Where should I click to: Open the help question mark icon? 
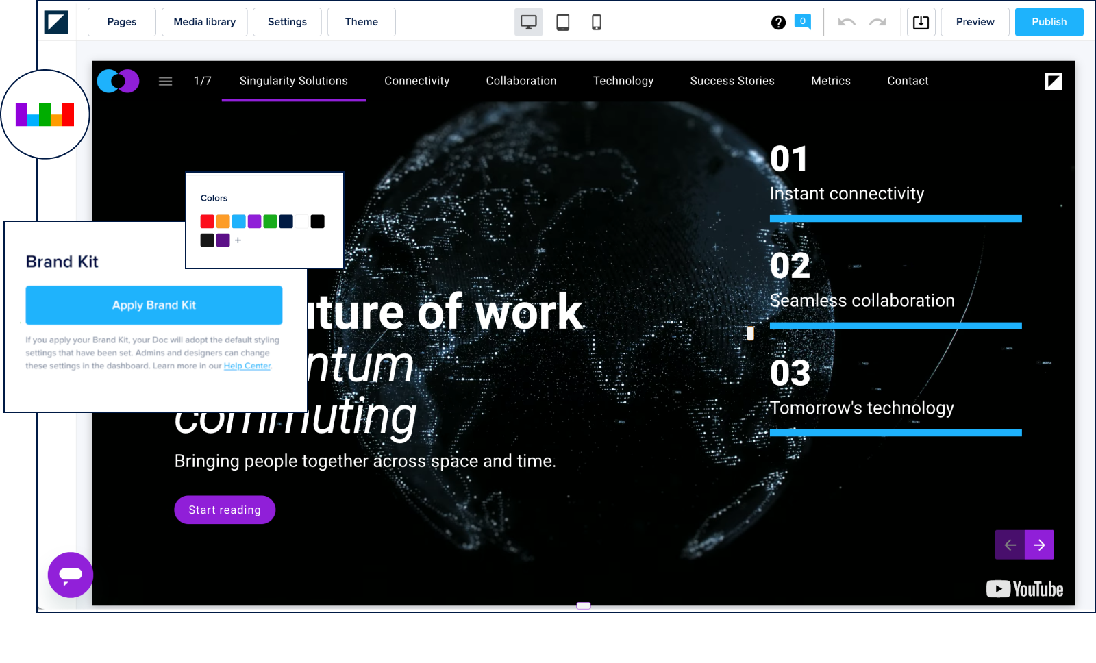[x=778, y=23]
